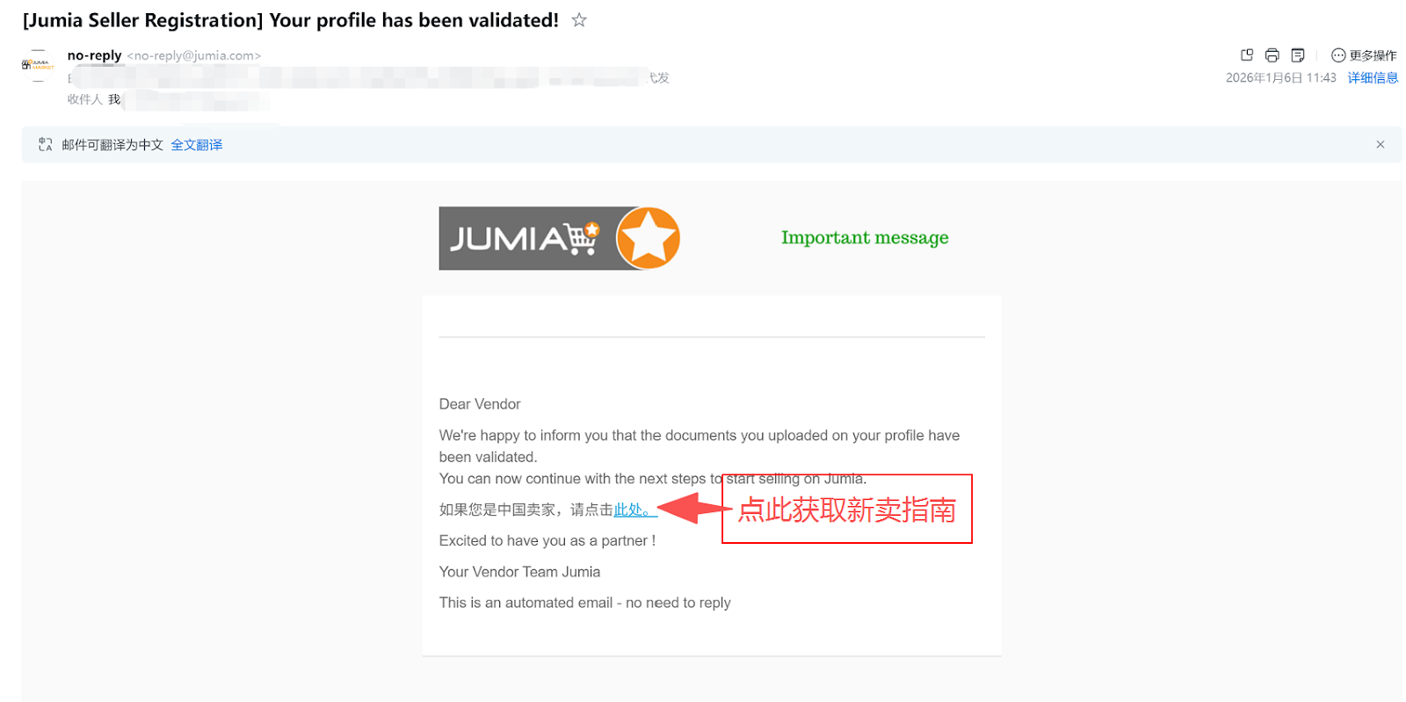Click the translate icon in the banner
Image resolution: width=1406 pixels, height=702 pixels.
46,145
